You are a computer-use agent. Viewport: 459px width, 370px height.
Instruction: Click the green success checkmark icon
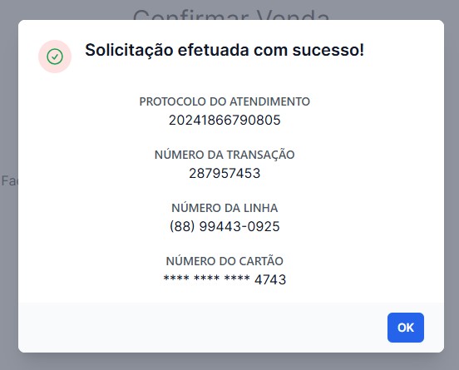pyautogui.click(x=55, y=57)
